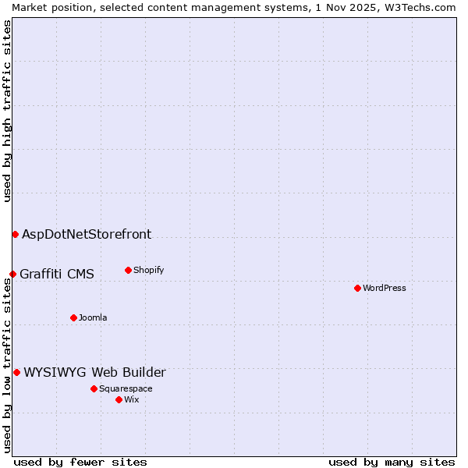The height and width of the screenshot is (468, 468).
Task: Select the Wix label text
Action: point(131,399)
